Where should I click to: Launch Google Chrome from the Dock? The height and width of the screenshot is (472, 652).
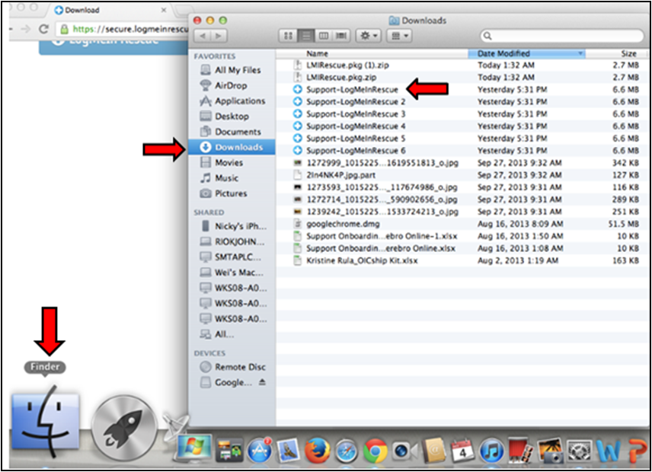(376, 451)
